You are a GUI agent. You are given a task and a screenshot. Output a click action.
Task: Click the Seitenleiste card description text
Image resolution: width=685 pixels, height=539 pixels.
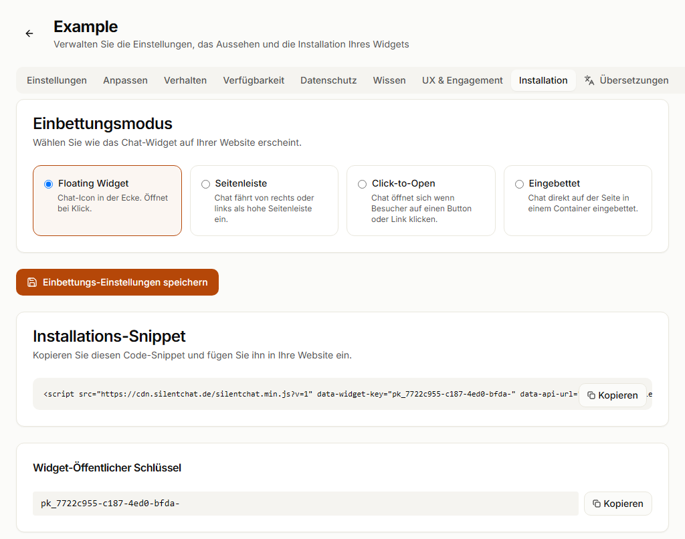(x=264, y=209)
